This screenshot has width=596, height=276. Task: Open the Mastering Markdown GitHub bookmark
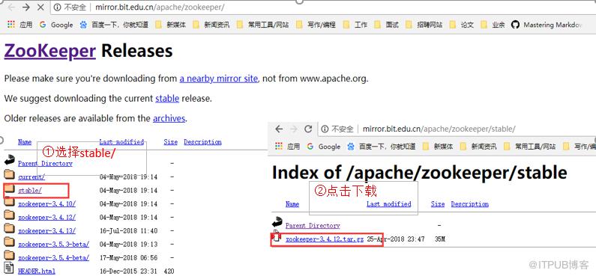click(547, 25)
